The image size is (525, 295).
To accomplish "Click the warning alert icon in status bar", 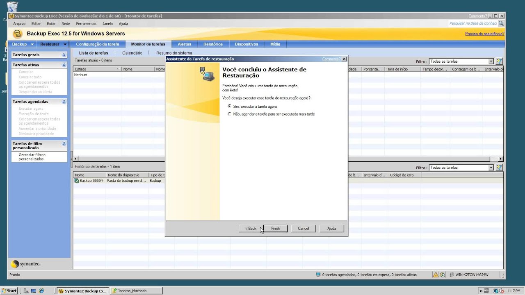I will 436,275.
